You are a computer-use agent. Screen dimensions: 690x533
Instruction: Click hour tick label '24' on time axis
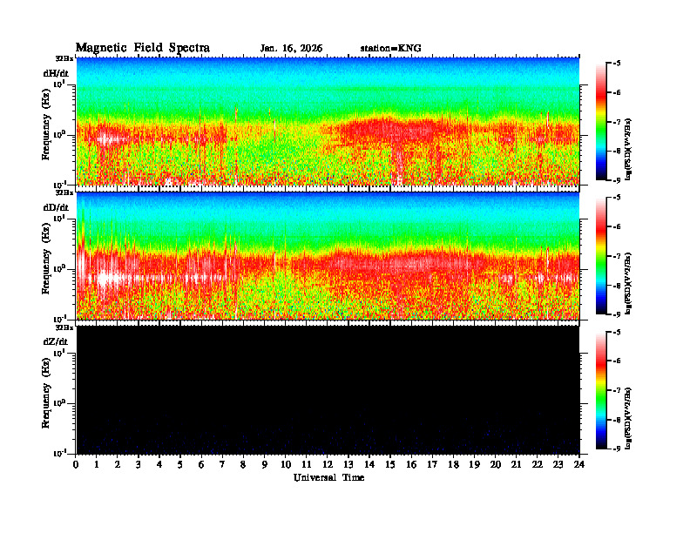579,465
